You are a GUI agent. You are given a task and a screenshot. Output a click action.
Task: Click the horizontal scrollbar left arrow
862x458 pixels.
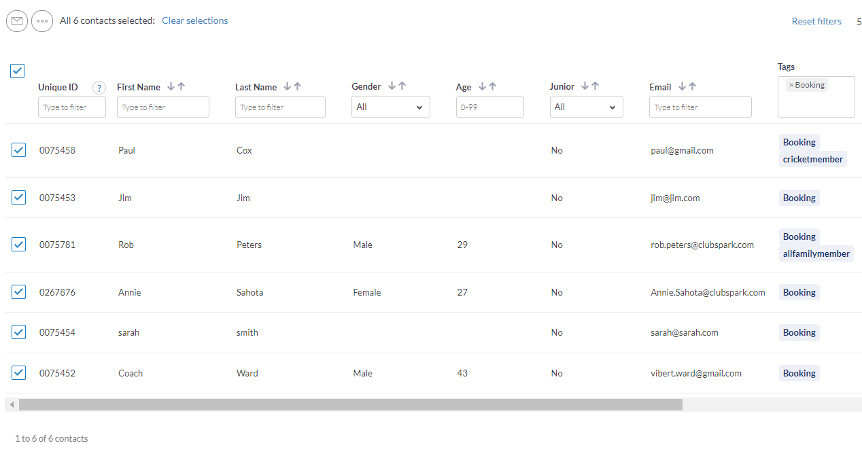click(12, 405)
